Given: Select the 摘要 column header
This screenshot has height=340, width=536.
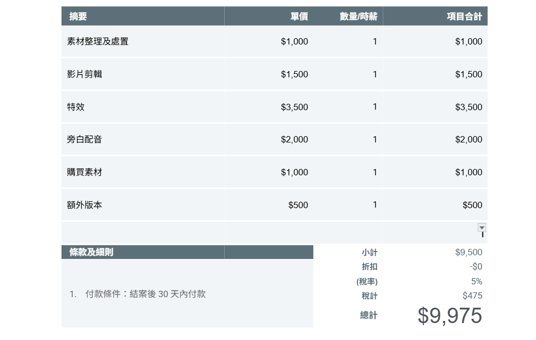Looking at the screenshot, I should click(78, 16).
